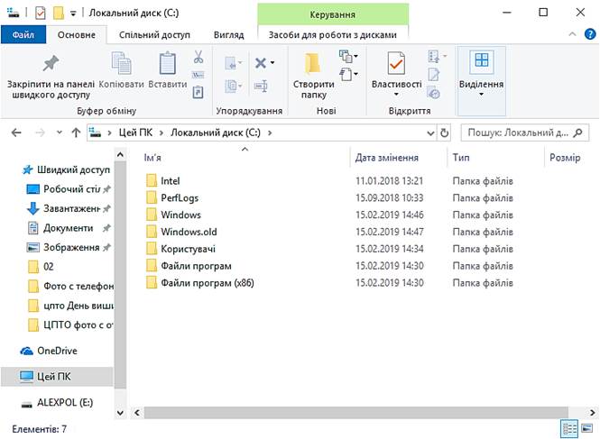The image size is (600, 439).
Task: Click the Move To icon in Упорядкування
Action: point(231,63)
